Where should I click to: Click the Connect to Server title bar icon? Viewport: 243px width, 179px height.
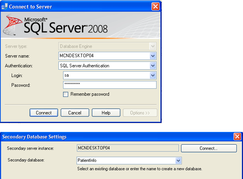(x=5, y=6)
